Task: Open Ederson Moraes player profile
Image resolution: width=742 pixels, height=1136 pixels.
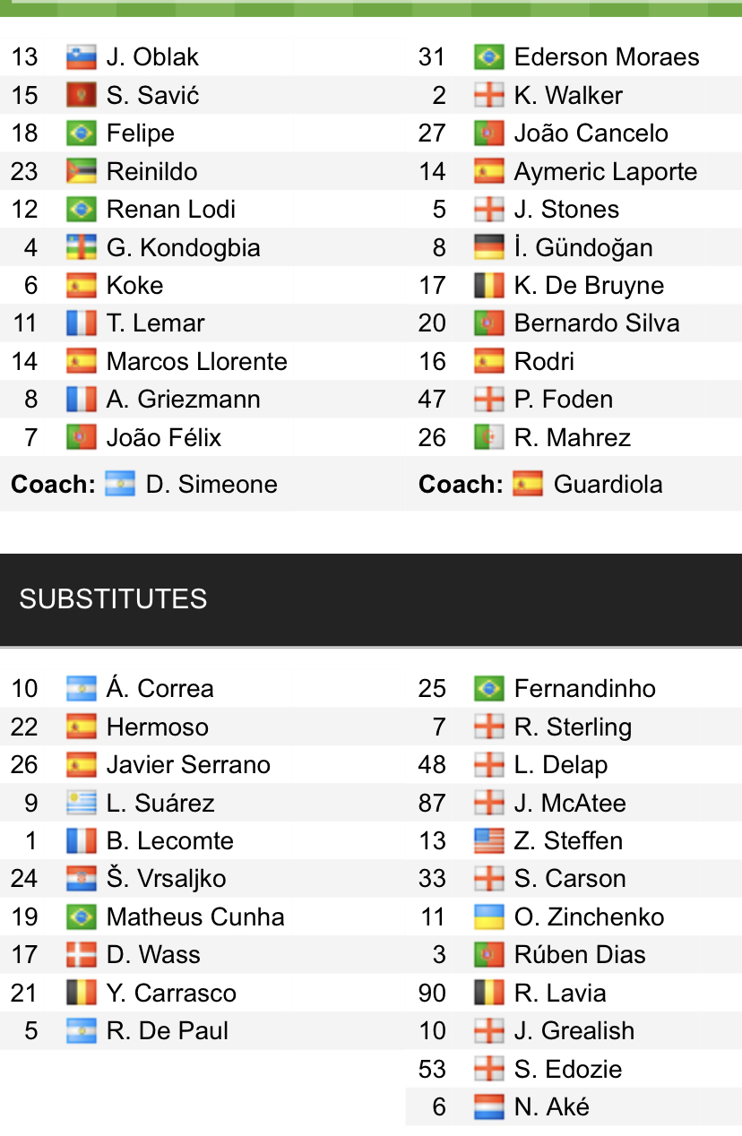Action: (x=606, y=57)
